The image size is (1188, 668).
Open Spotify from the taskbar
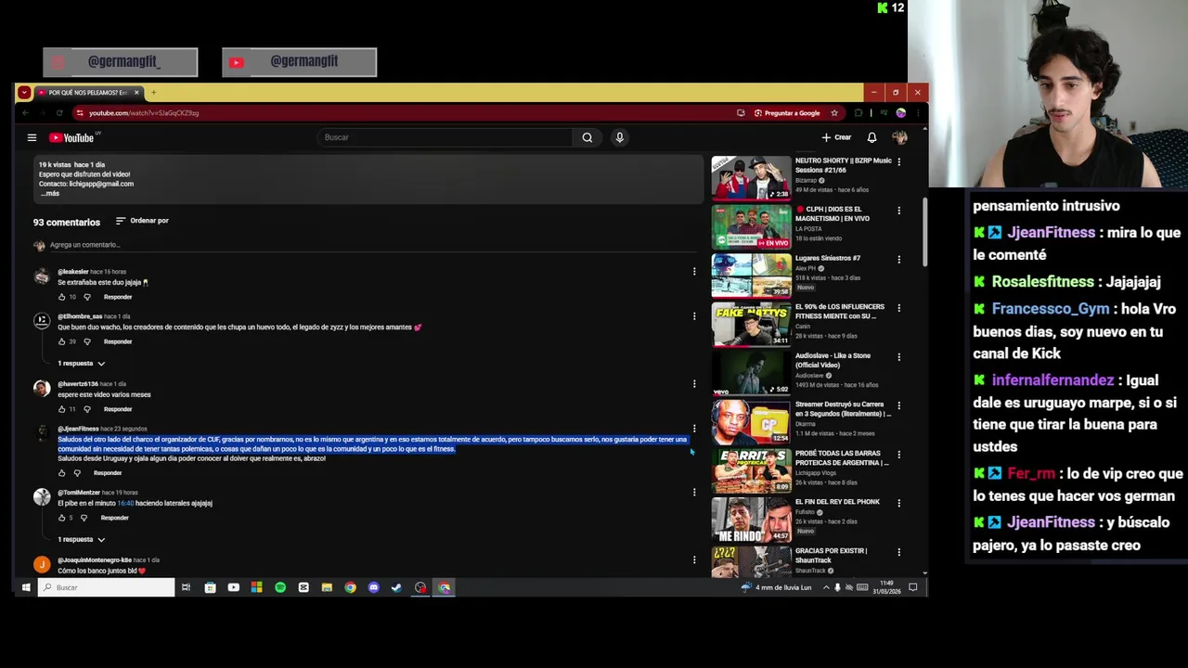[280, 587]
